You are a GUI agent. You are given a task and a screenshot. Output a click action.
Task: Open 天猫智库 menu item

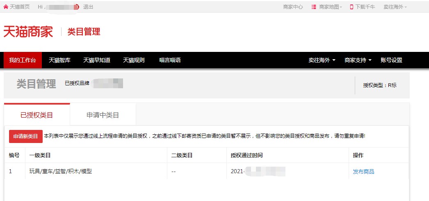59,60
